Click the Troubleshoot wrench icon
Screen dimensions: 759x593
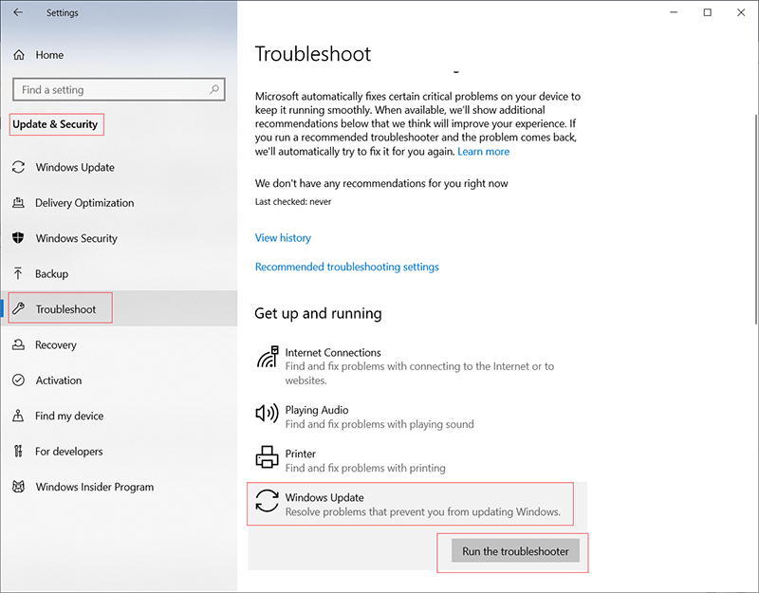[19, 308]
